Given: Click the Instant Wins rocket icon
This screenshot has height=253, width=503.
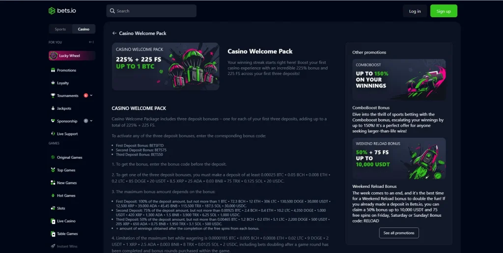Looking at the screenshot, I should [53, 246].
